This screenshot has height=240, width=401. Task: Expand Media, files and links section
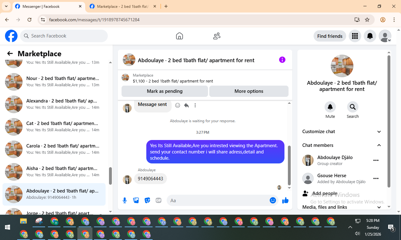pyautogui.click(x=342, y=207)
